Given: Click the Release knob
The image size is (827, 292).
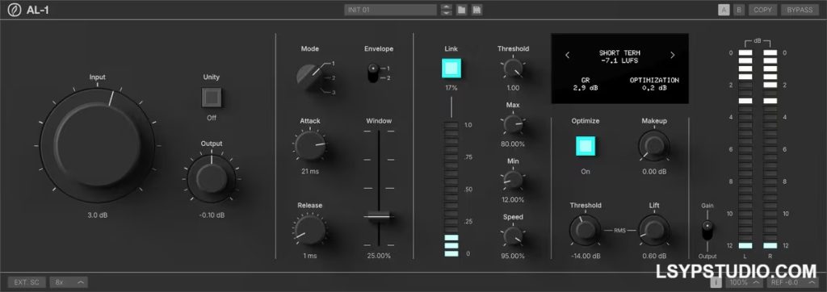Looking at the screenshot, I should pyautogui.click(x=310, y=230).
